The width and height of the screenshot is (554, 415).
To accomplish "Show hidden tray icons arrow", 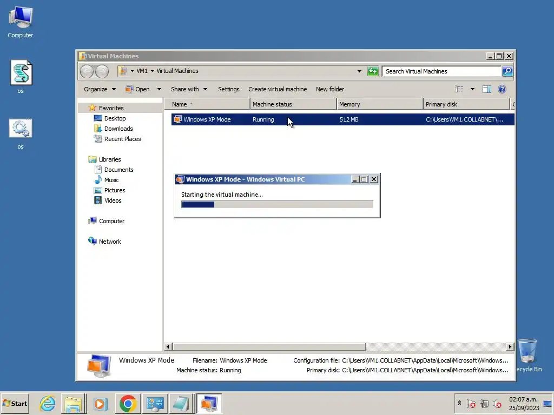I will pyautogui.click(x=459, y=403).
